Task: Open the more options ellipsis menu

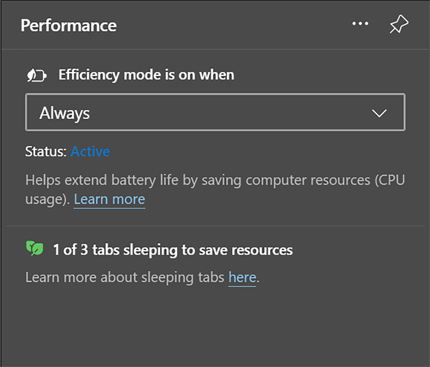Action: pyautogui.click(x=360, y=24)
